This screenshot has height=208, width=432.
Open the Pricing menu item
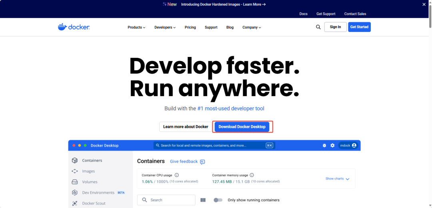190,27
